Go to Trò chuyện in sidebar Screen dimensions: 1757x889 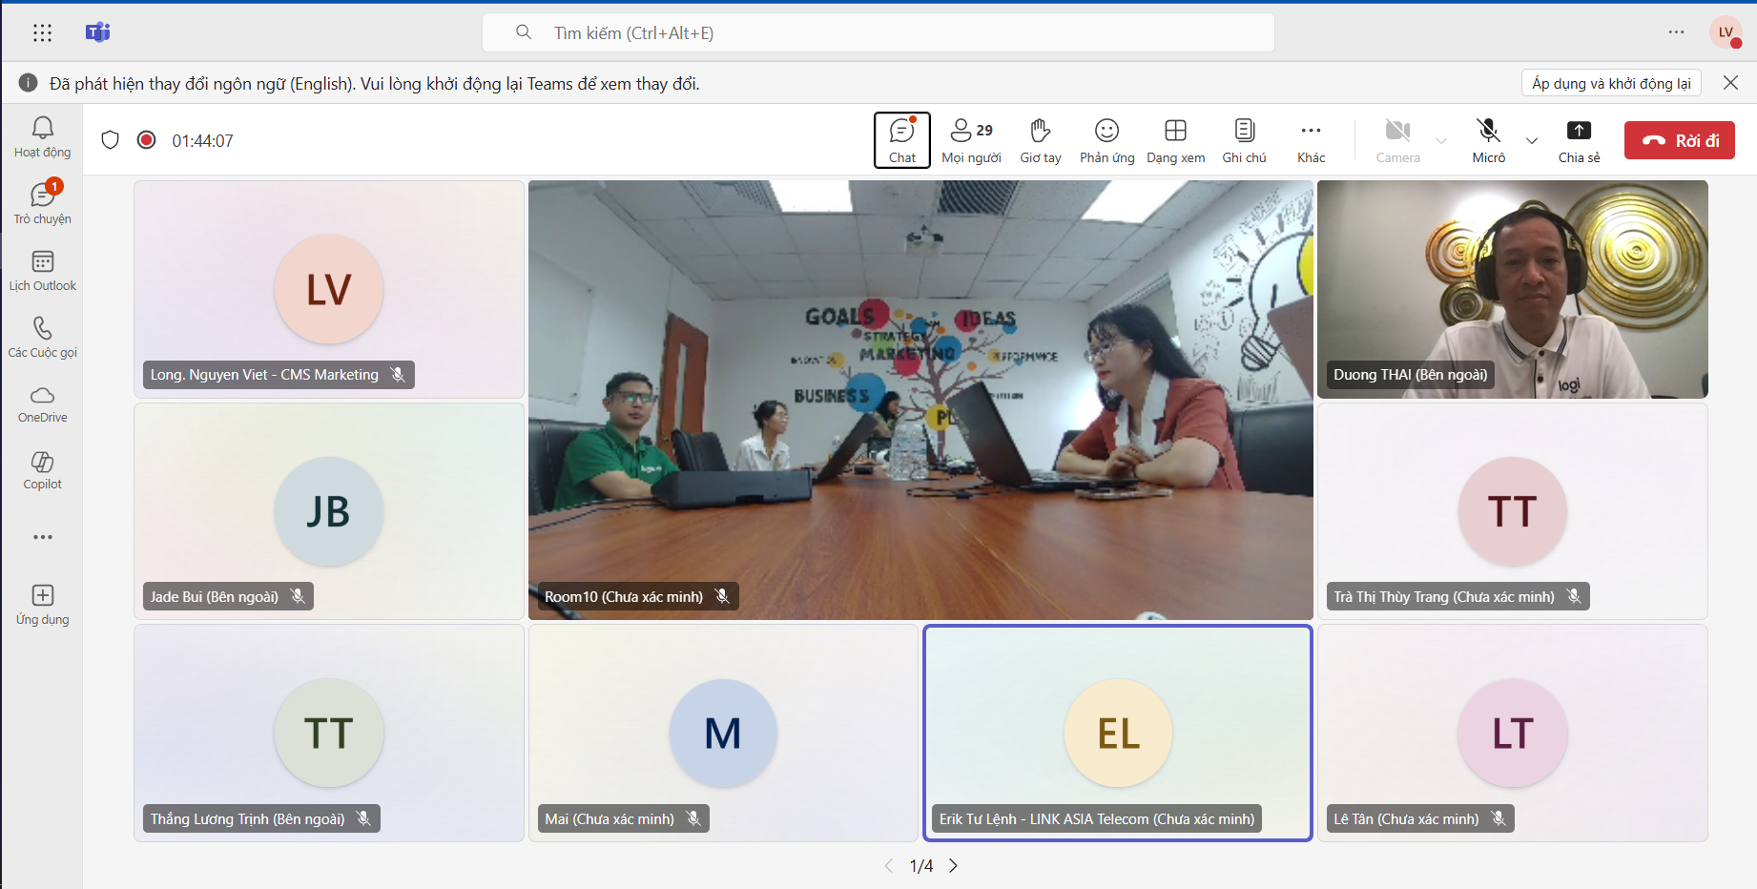(x=42, y=204)
